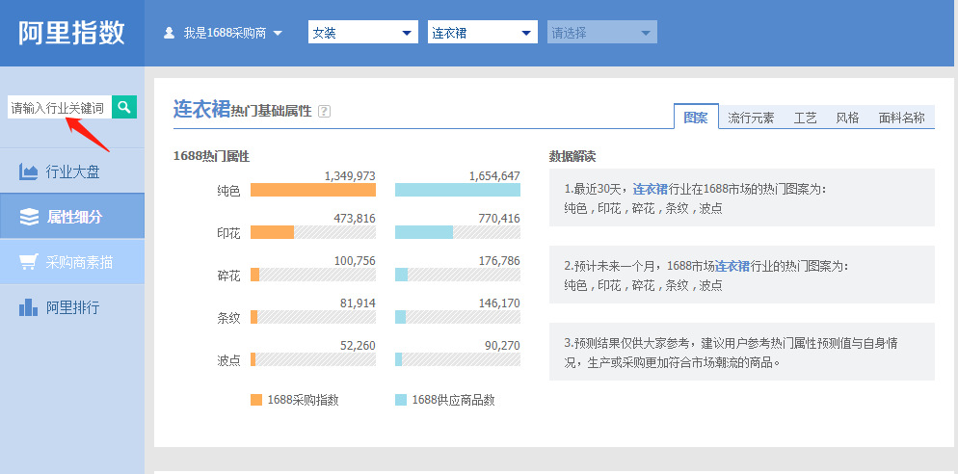Click the value 146,170
The image size is (958, 474).
pyautogui.click(x=499, y=303)
